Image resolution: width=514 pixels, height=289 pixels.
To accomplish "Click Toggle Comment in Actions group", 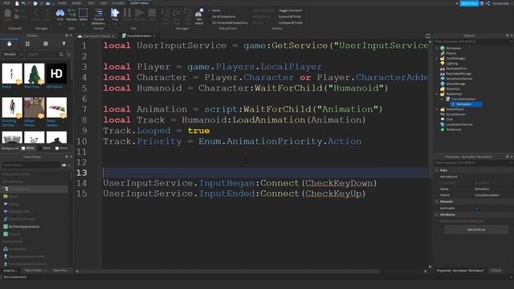I will [291, 10].
